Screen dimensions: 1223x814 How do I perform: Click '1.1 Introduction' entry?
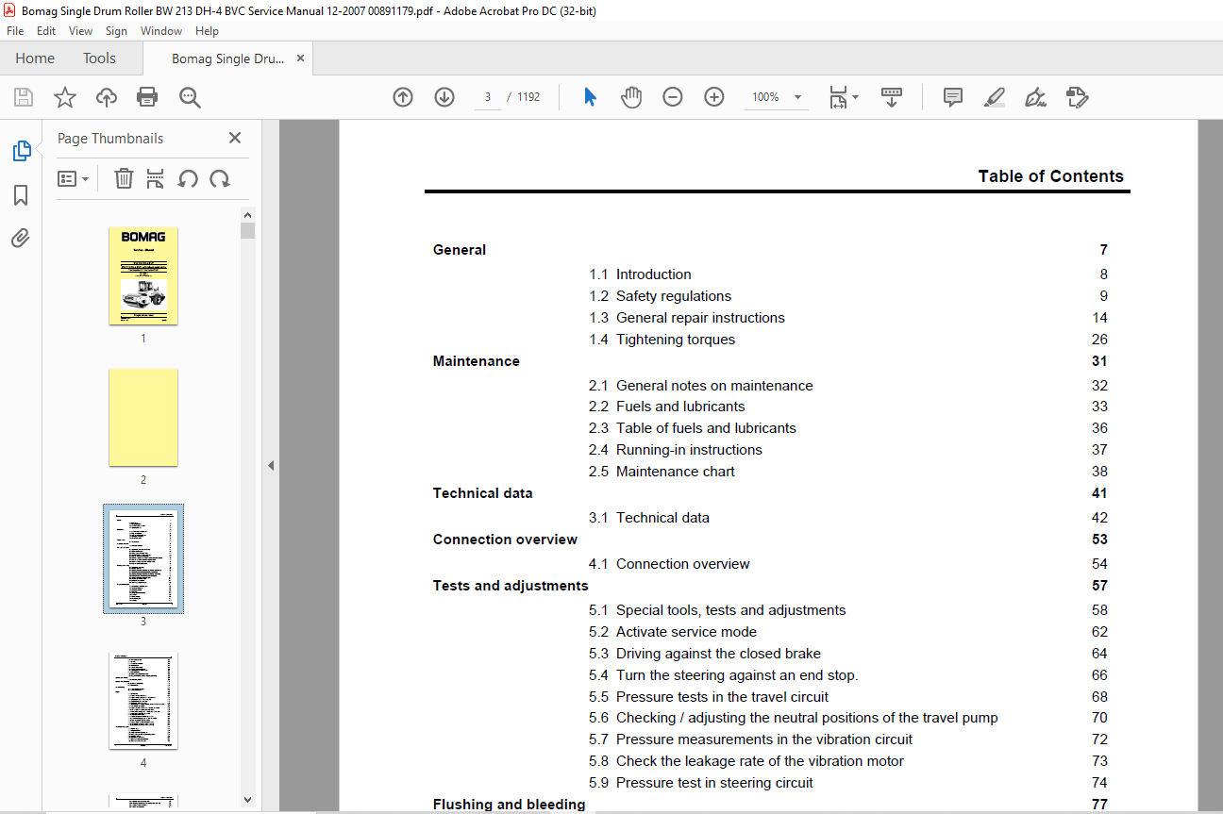coord(640,274)
